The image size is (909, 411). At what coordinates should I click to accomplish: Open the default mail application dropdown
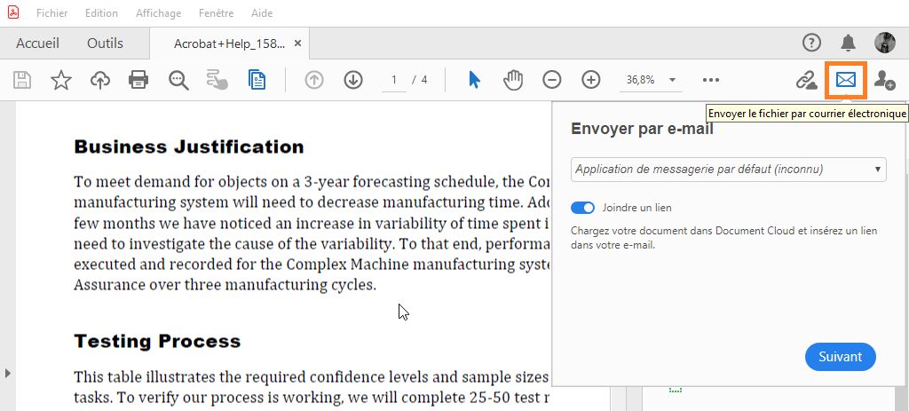tap(729, 170)
